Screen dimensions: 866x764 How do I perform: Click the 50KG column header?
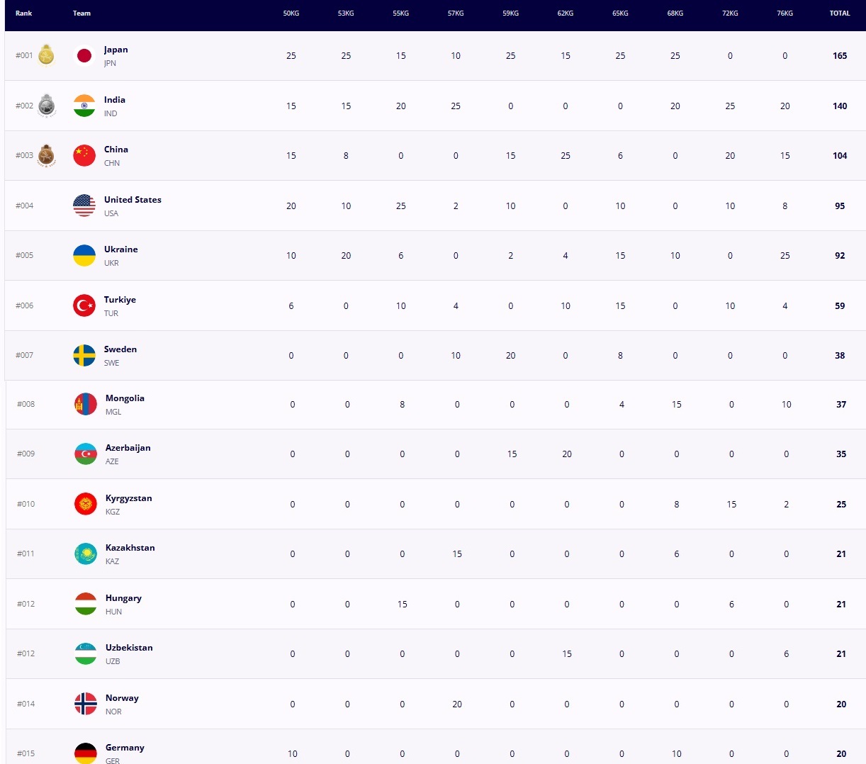[x=291, y=13]
